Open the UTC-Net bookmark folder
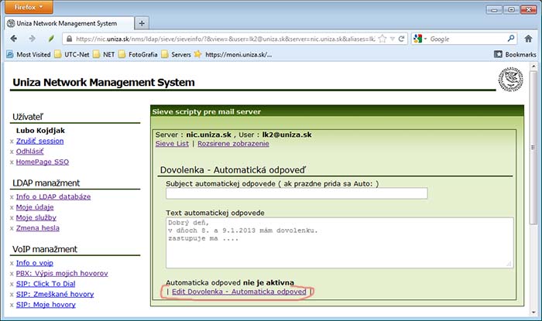This screenshot has width=542, height=321. click(x=72, y=55)
